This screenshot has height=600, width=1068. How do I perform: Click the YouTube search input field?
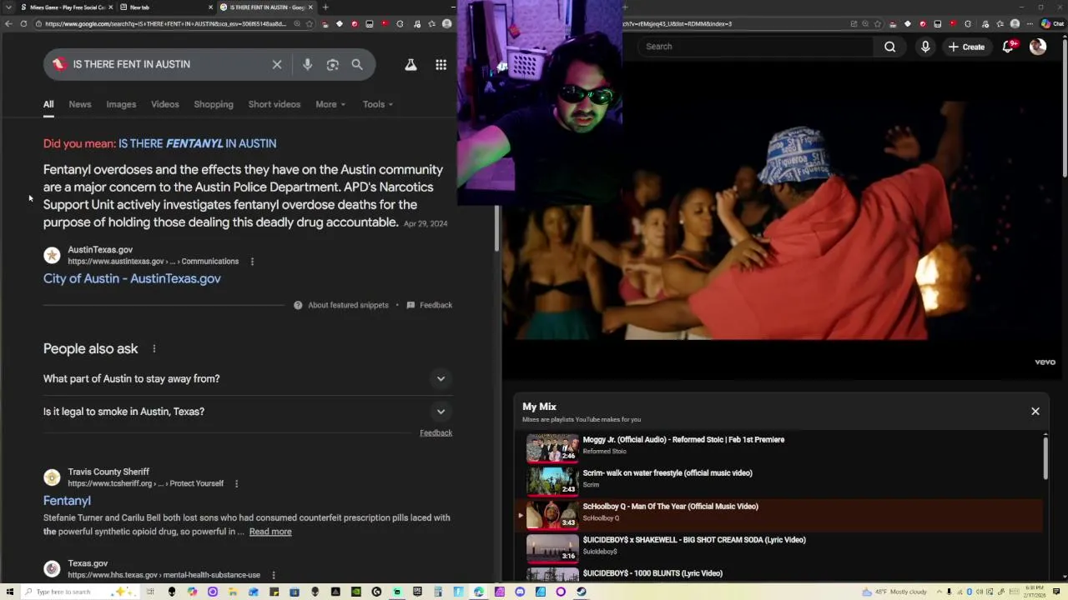[x=755, y=47]
